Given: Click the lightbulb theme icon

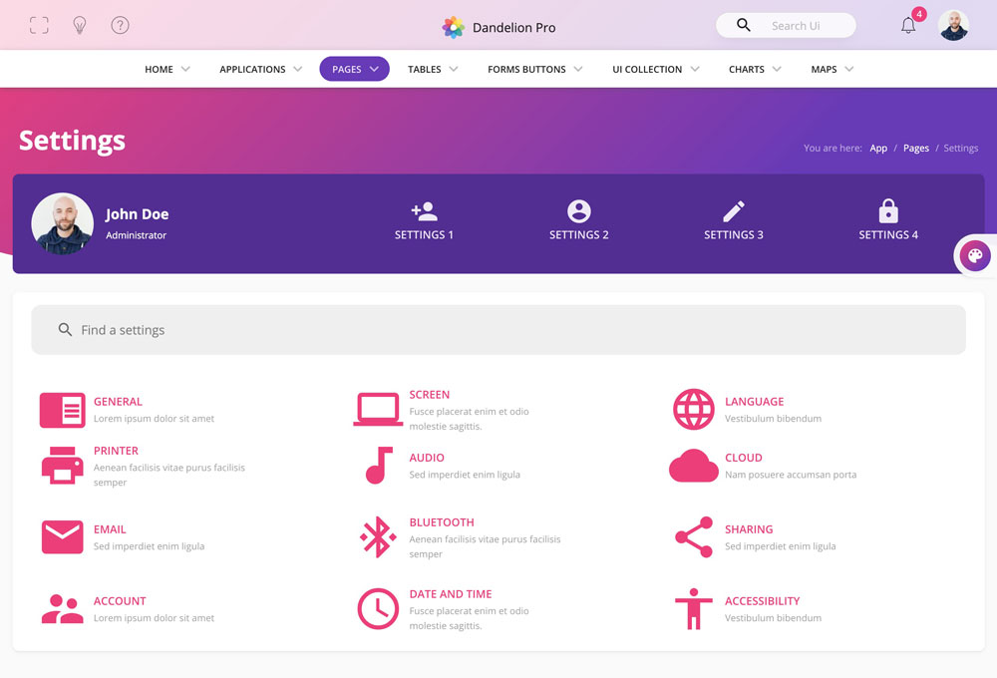Looking at the screenshot, I should point(80,26).
